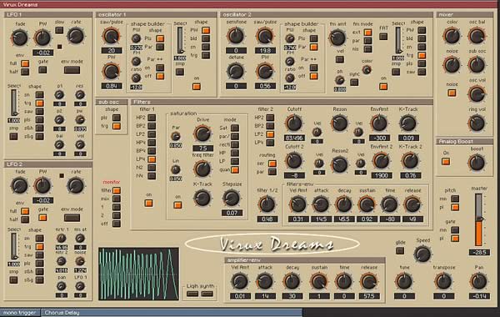Click LFO 1 shape Select slider

pos(14,103)
